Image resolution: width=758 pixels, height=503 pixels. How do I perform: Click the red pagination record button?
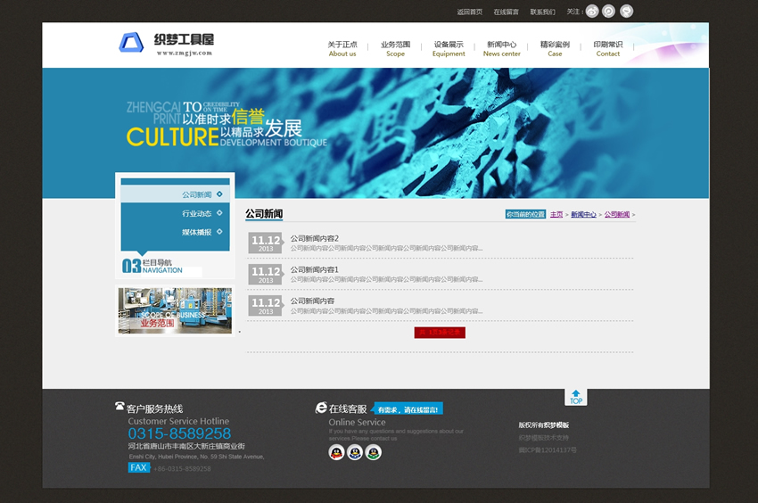[440, 333]
